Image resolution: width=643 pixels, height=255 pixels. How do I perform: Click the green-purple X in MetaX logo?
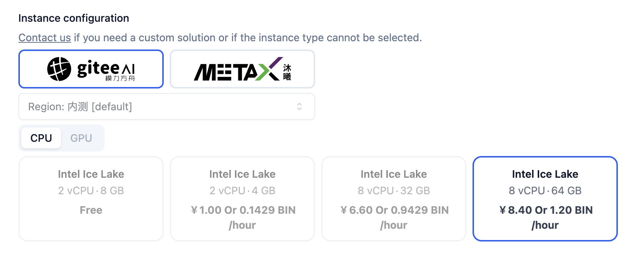pyautogui.click(x=269, y=69)
